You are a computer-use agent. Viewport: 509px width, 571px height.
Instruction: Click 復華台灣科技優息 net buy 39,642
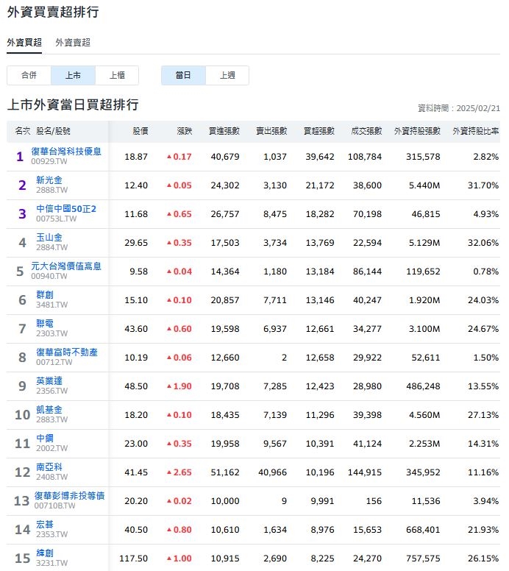[320, 157]
